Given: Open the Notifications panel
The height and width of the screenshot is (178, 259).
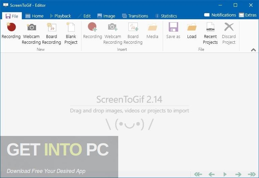Looking at the screenshot, I should click(x=220, y=15).
